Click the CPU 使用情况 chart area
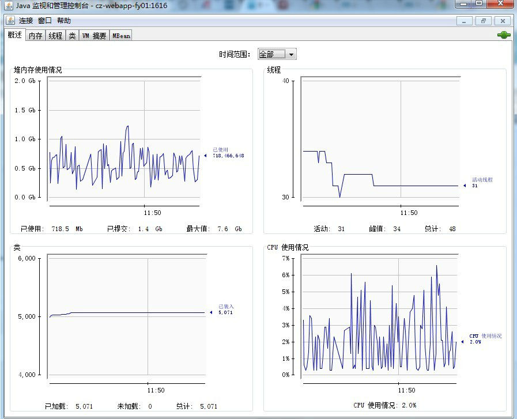This screenshot has height=419, width=517. tap(379, 316)
